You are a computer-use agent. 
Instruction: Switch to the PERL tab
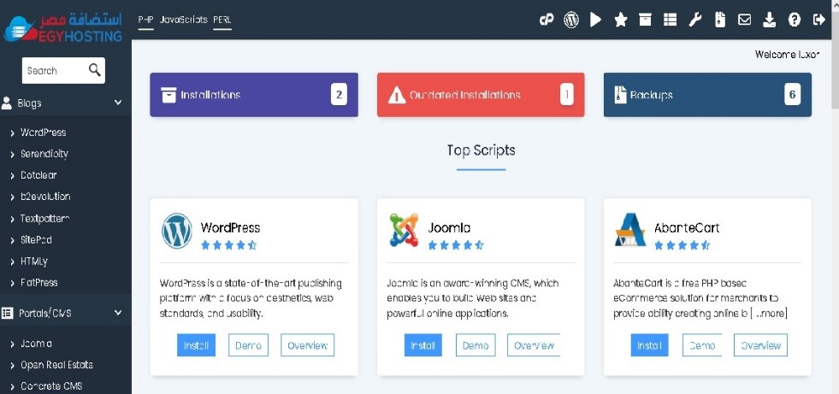(x=222, y=19)
